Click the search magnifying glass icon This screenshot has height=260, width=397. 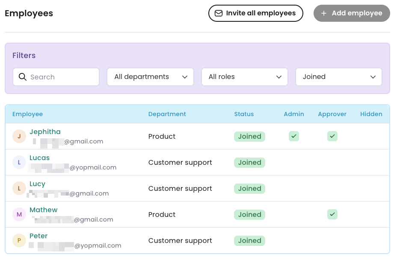pos(23,77)
